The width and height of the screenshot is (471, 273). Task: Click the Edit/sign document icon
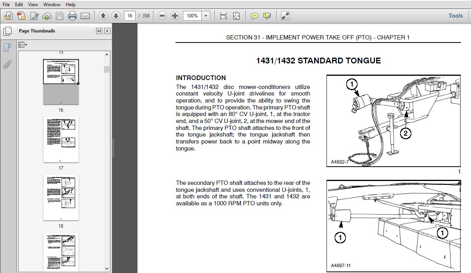pos(34,16)
